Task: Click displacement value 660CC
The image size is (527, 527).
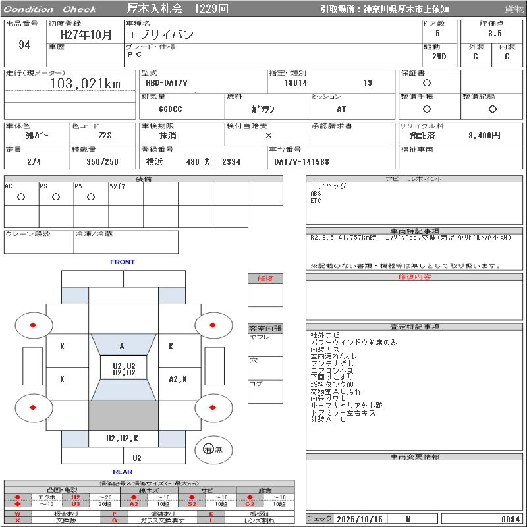Action: [x=171, y=109]
